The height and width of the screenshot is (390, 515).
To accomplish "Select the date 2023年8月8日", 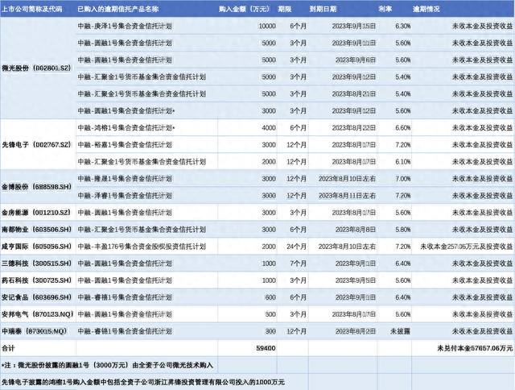I will pyautogui.click(x=355, y=230).
